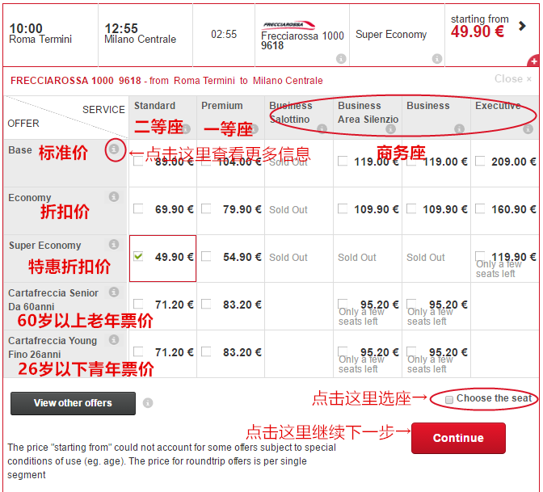Select Base Executive 209.00 € checkbox
The image size is (543, 492).
pyautogui.click(x=480, y=161)
